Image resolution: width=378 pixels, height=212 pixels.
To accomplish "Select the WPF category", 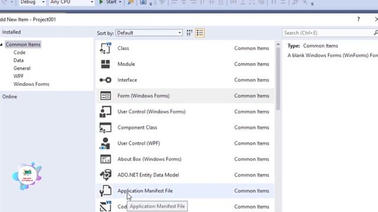I will (x=18, y=76).
